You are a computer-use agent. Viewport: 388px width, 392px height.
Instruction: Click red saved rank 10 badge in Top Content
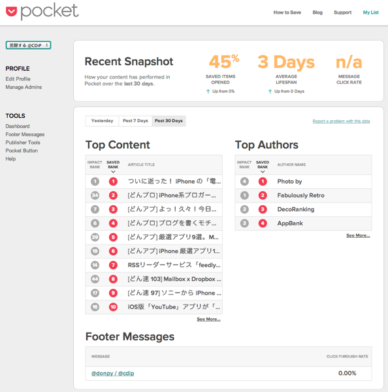(x=113, y=307)
